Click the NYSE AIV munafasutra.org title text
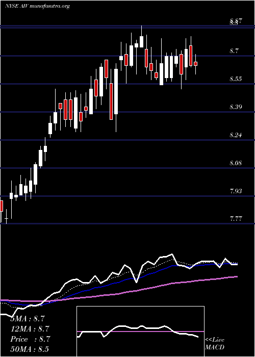Screen dimensions: 255x357 [37, 6]
